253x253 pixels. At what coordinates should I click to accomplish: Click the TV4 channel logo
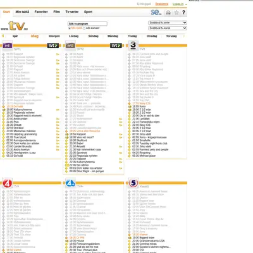pos(8,183)
